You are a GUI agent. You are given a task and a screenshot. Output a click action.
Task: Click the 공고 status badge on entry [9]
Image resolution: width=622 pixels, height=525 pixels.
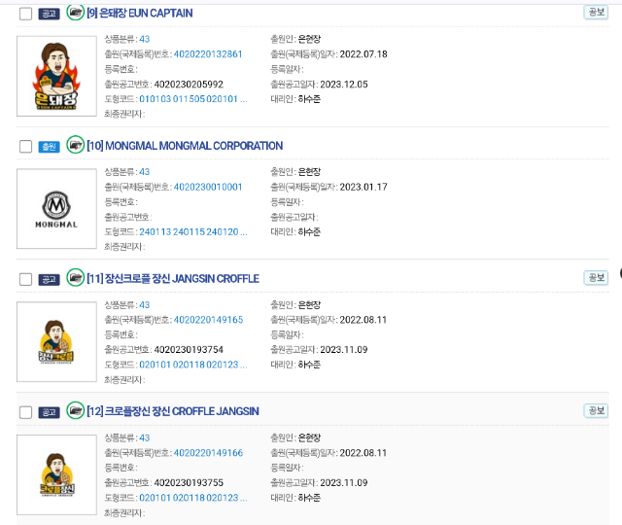(x=49, y=14)
